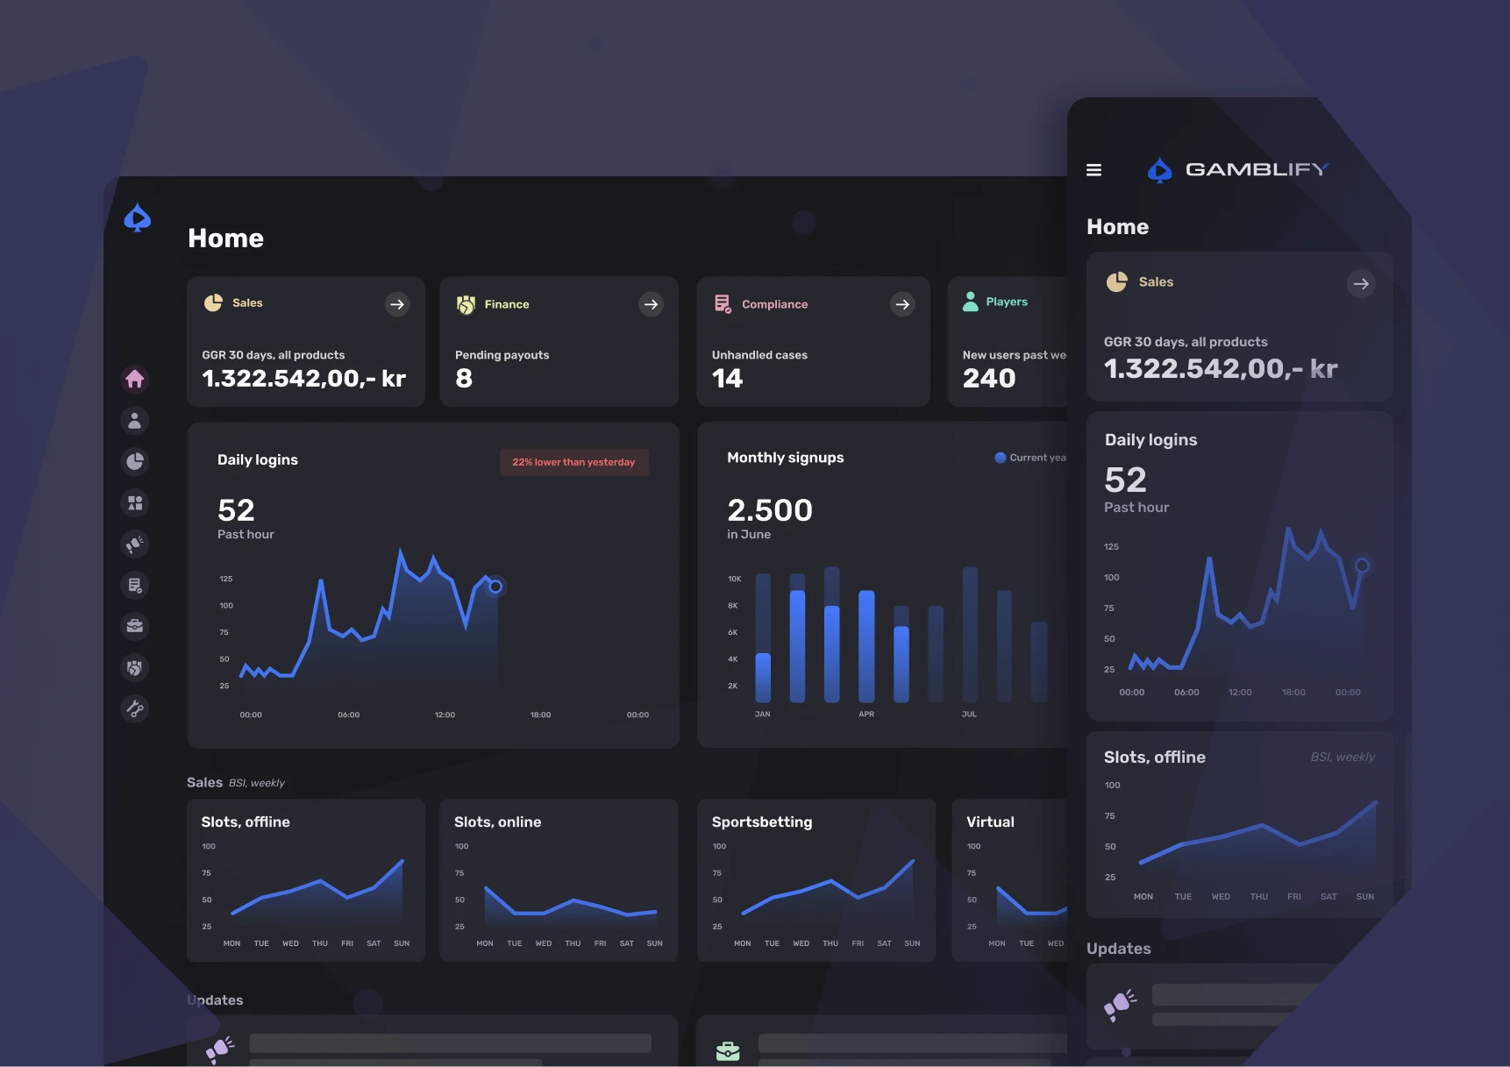Viewport: 1510px width, 1067px height.
Task: Click the JAN bar in Monthly signups
Action: click(763, 638)
